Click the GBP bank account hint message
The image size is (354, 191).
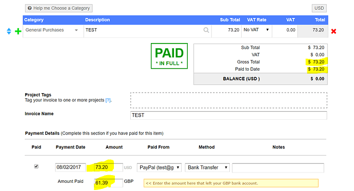click(x=231, y=183)
